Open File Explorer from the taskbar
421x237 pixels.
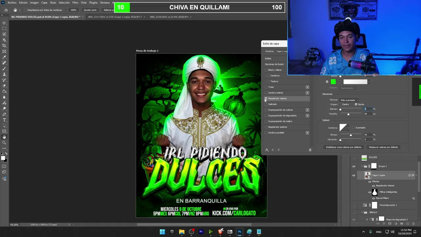(x=182, y=232)
